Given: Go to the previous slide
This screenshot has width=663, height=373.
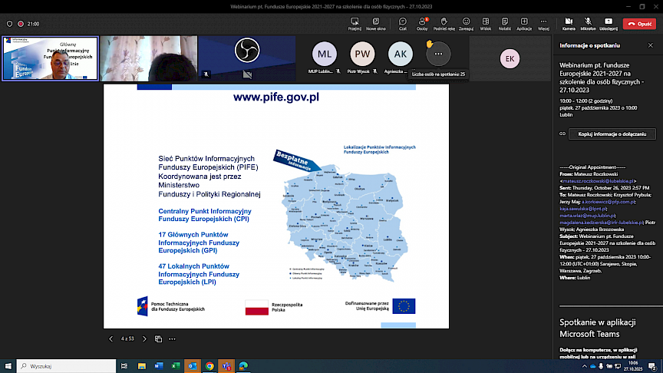Looking at the screenshot, I should [110, 338].
